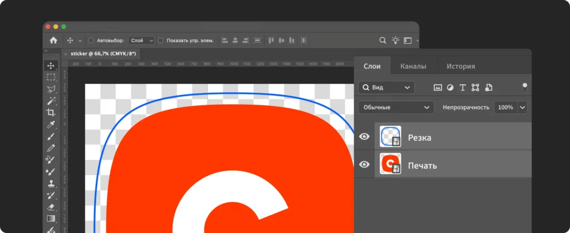This screenshot has width=570, height=233.
Task: Filter layers by type layers icon
Action: tap(463, 87)
